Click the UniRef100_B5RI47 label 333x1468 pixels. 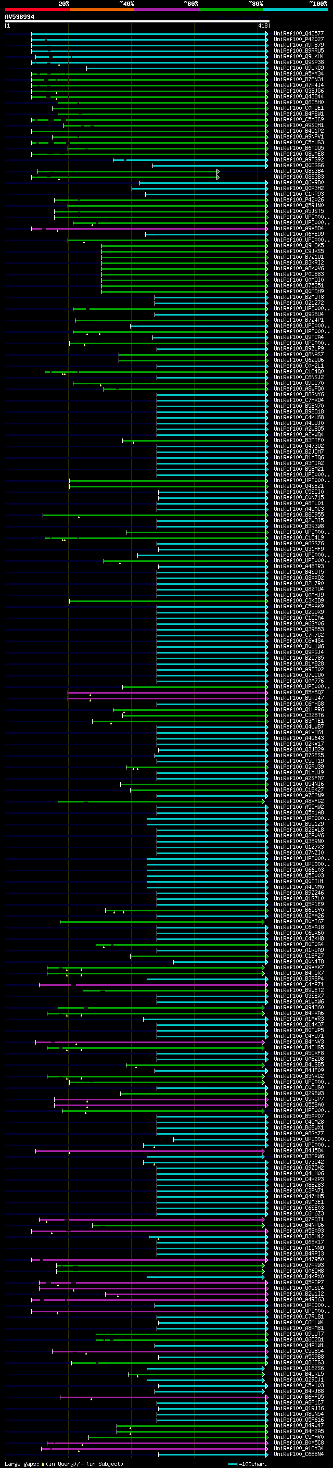coord(299,698)
